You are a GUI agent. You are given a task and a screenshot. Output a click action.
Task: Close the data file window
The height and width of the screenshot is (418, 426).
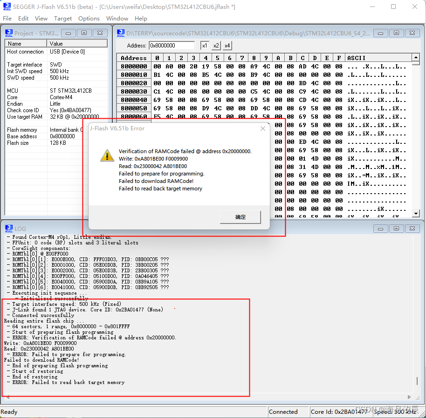[412, 33]
